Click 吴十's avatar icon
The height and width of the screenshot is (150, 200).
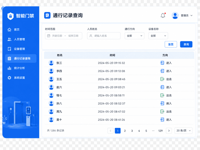tap(51, 120)
